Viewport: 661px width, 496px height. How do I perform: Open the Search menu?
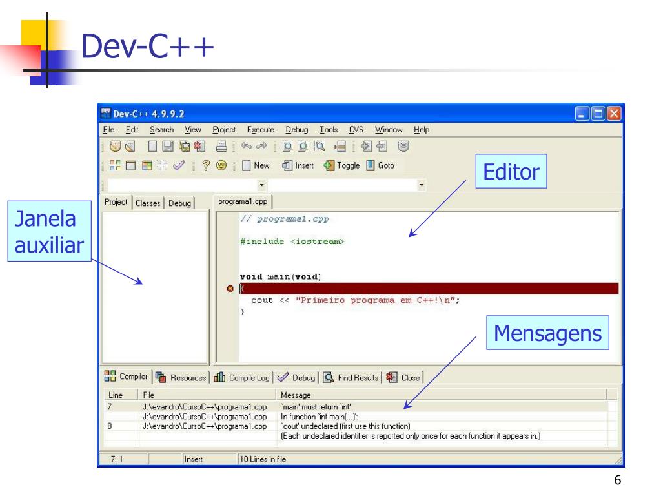coord(162,129)
